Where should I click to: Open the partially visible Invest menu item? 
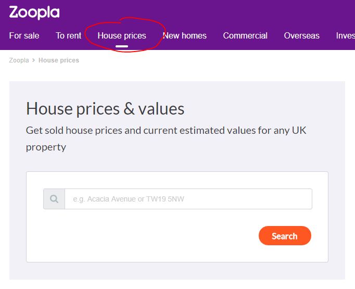point(346,35)
